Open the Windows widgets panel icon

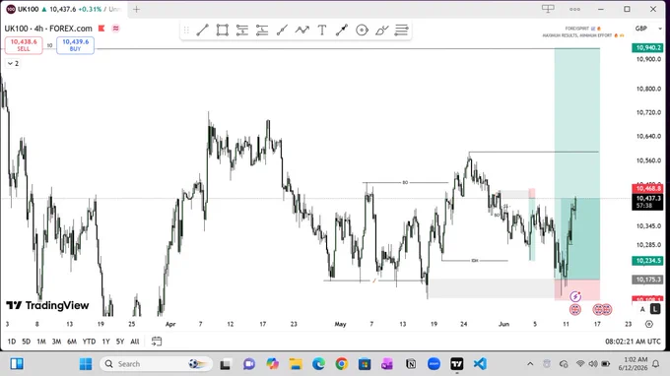click(17, 364)
